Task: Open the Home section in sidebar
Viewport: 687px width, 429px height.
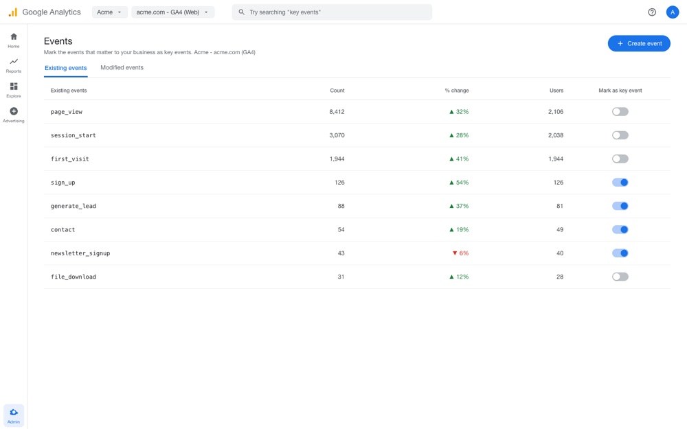Action: pyautogui.click(x=14, y=40)
